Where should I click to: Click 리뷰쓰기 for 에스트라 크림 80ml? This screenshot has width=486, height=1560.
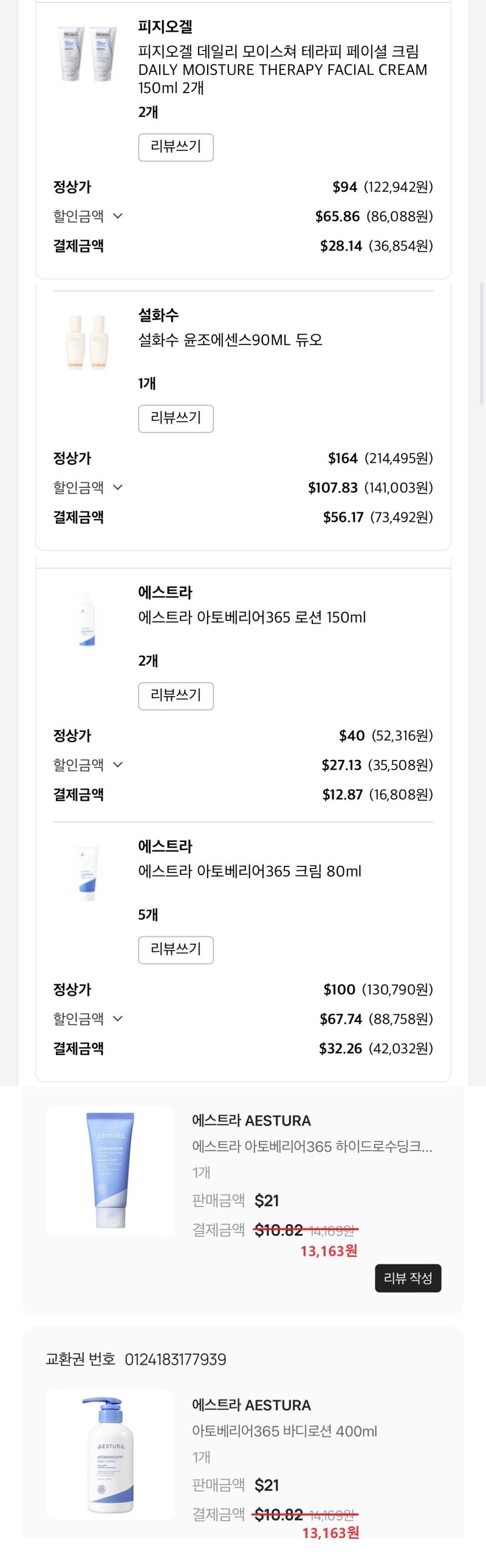(x=176, y=950)
